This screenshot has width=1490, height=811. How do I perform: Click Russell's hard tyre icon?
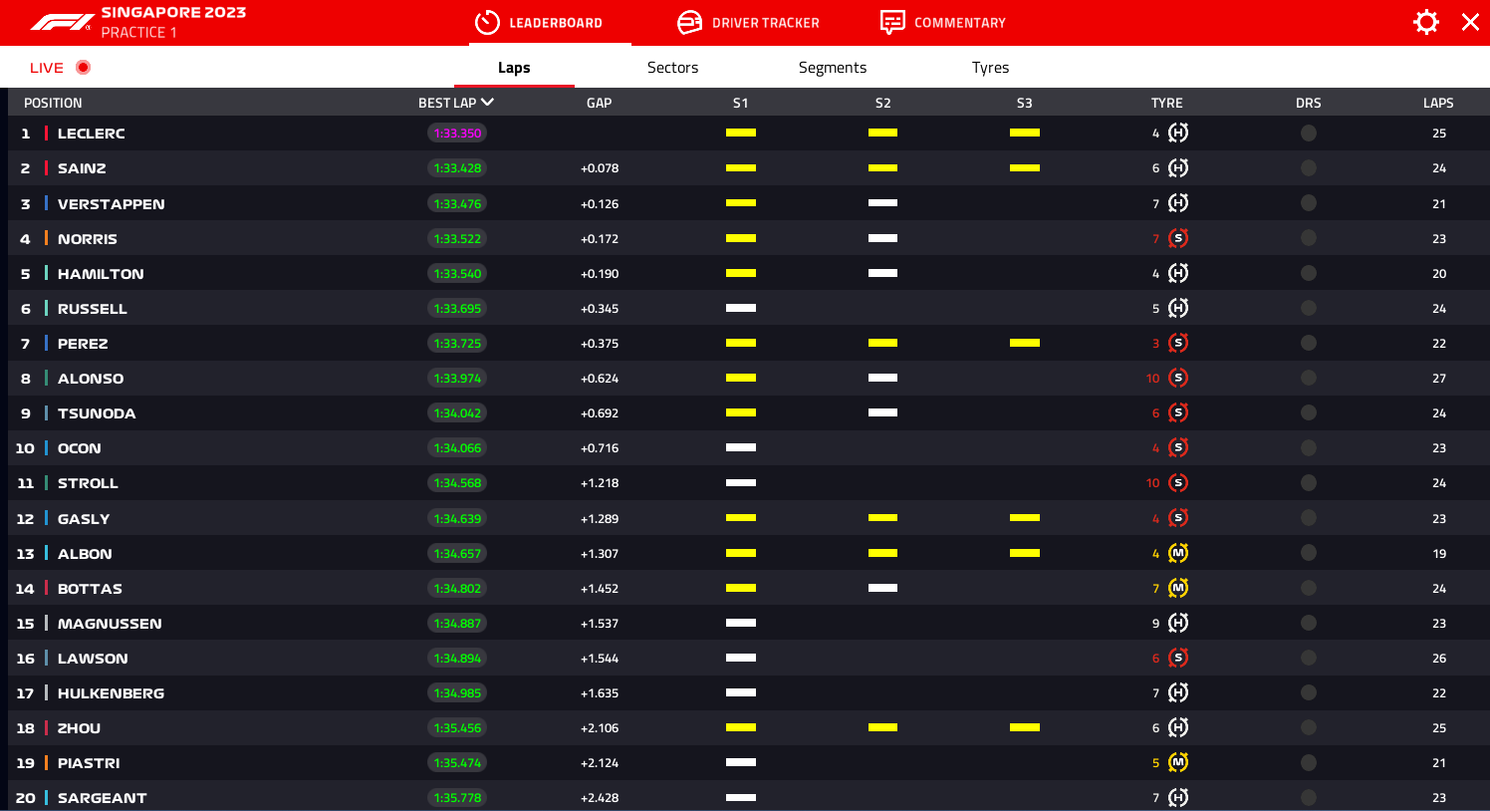pyautogui.click(x=1178, y=308)
